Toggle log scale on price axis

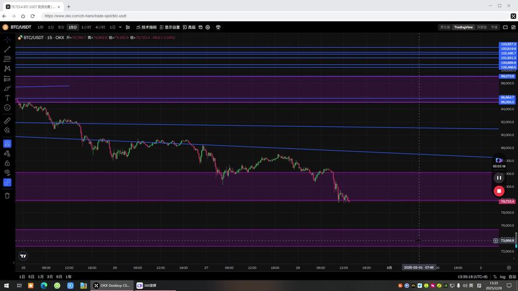click(x=503, y=276)
